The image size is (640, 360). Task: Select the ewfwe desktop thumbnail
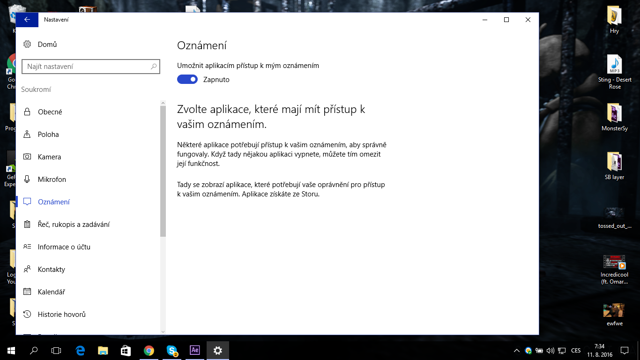(614, 315)
